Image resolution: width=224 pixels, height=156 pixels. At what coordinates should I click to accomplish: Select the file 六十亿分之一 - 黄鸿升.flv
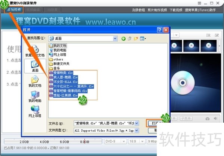[71, 86]
